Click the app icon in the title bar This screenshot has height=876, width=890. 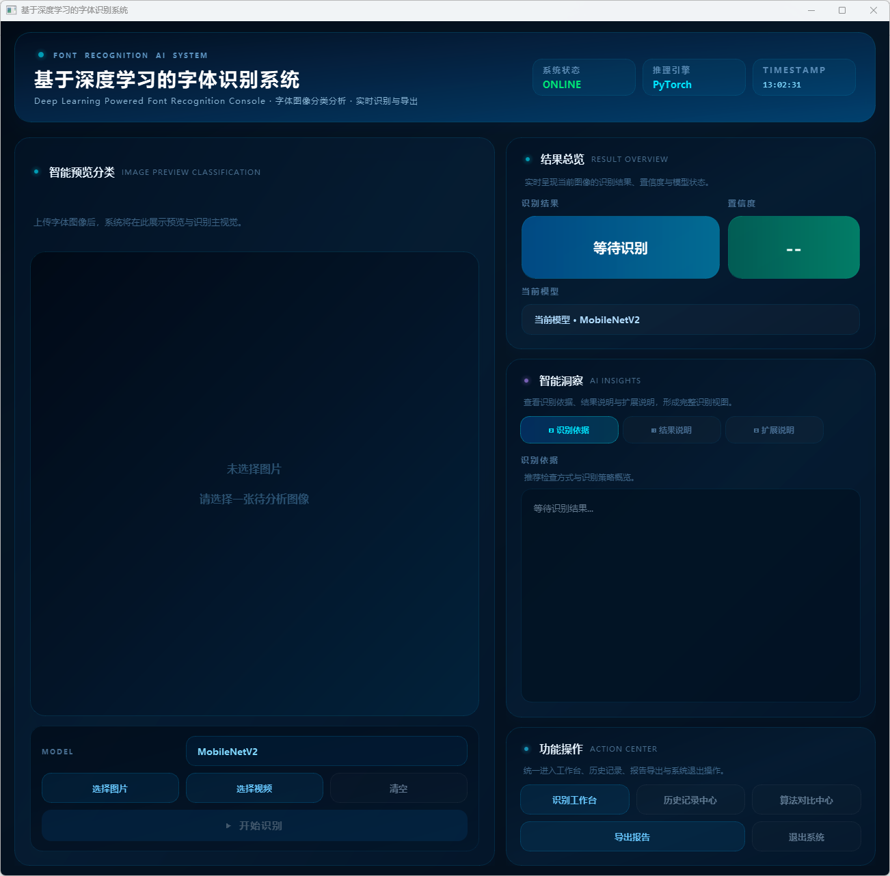click(11, 10)
